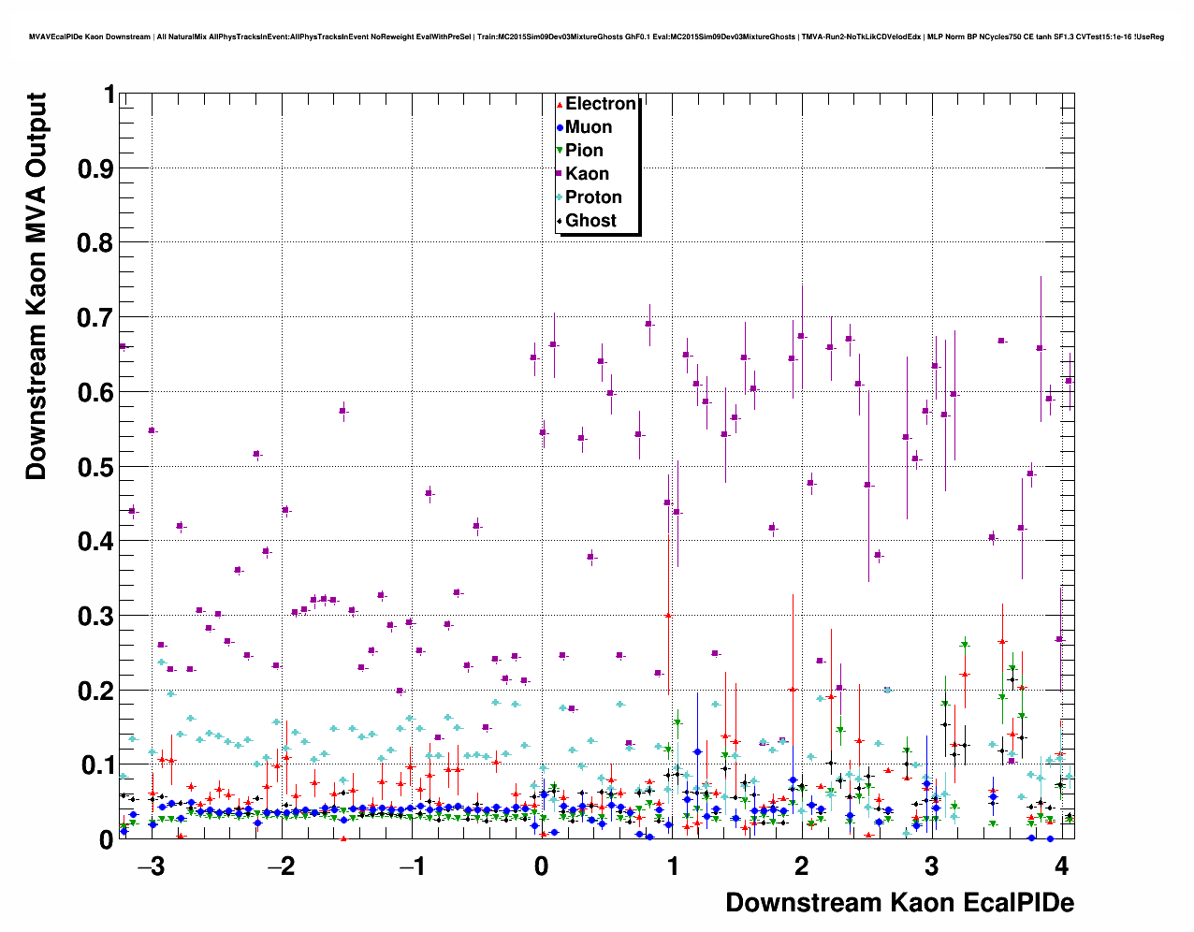This screenshot has width=1194, height=932.
Task: Select the 'Muon' legend label
Action: (589, 127)
